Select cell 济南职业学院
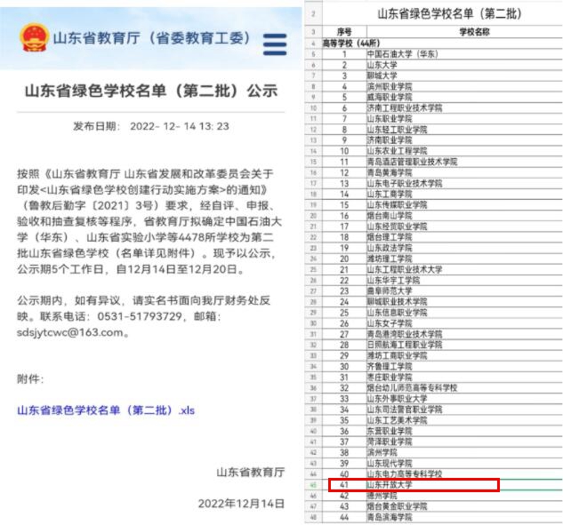This screenshot has height=525, width=563. pos(464,140)
